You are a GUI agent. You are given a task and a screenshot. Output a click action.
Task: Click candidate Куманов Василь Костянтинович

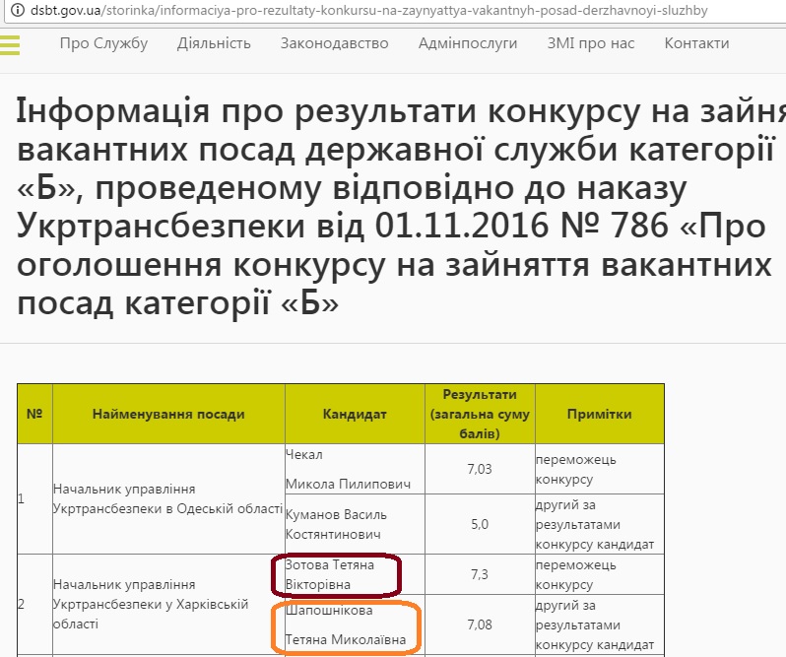pos(355,524)
